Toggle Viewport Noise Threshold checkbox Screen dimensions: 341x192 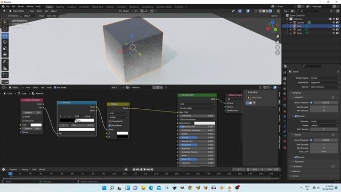(311, 102)
